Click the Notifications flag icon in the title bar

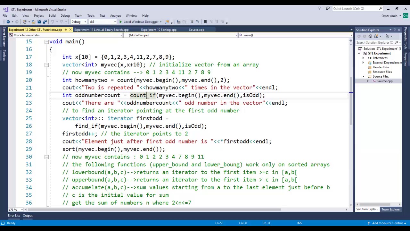320,9
